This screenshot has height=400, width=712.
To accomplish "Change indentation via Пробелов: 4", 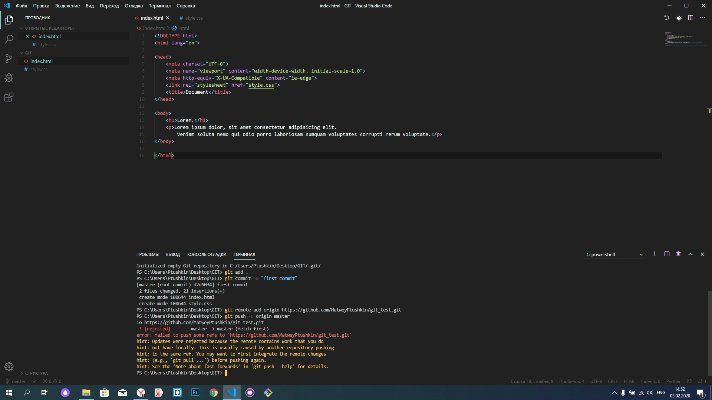I will tap(572, 381).
